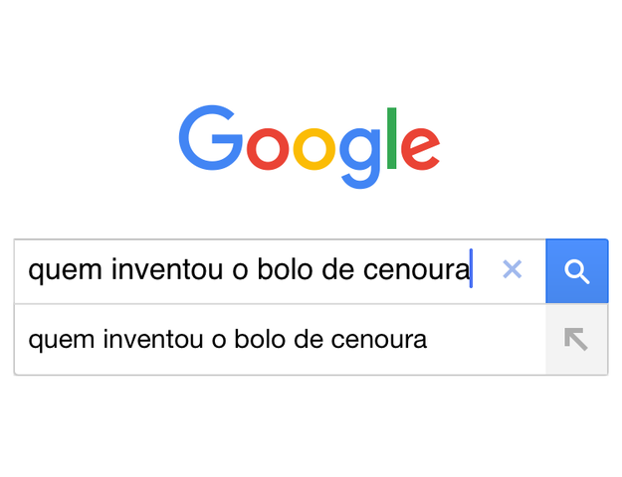This screenshot has width=622, height=477.
Task: Place cursor on the word 'bolo' in search box
Action: 284,269
